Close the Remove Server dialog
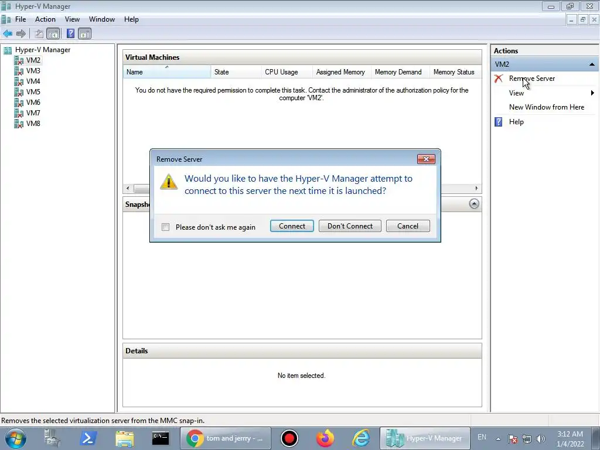Viewport: 600px width, 450px height. pyautogui.click(x=426, y=159)
